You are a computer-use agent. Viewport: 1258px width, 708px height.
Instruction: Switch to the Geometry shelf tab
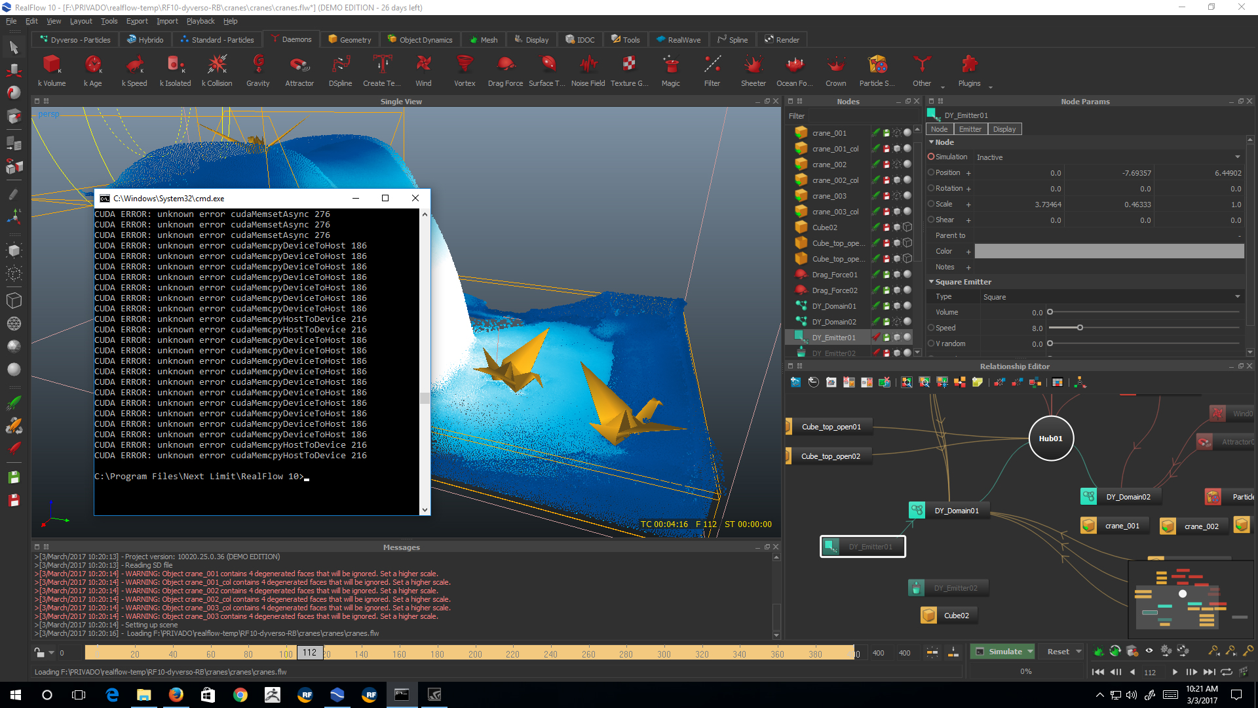[350, 39]
